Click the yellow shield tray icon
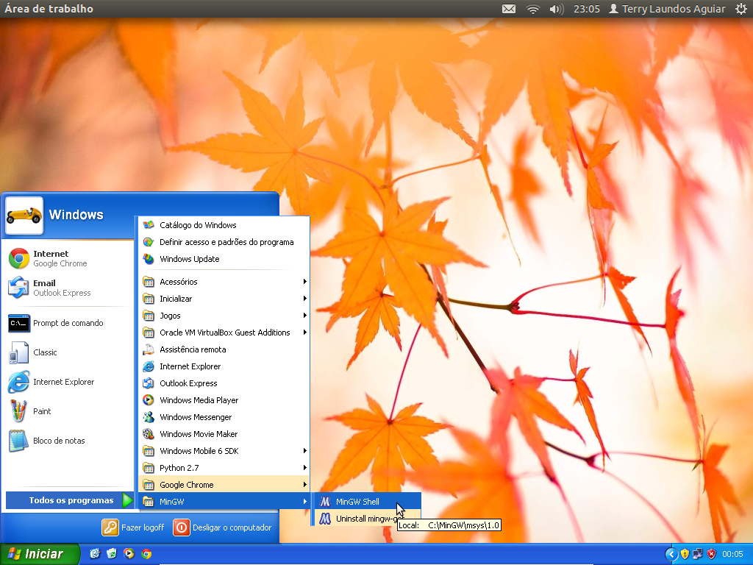This screenshot has height=565, width=753. (x=685, y=554)
